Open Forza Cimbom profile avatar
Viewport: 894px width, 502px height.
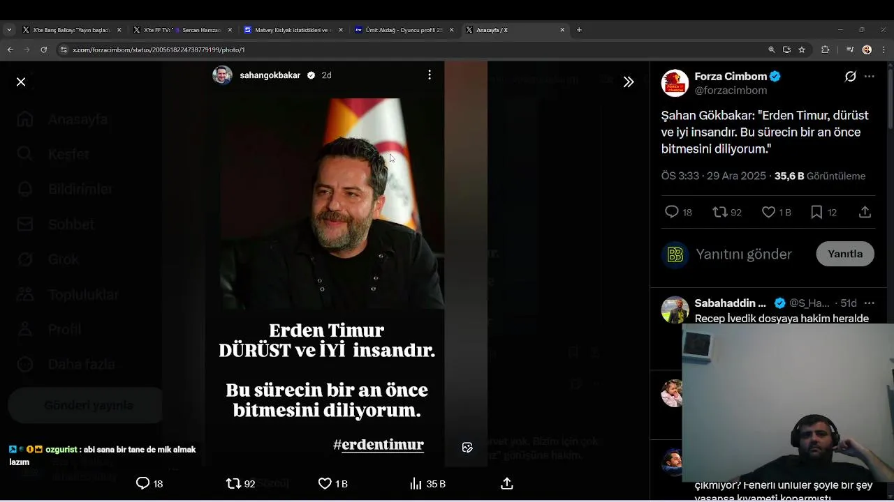click(675, 82)
